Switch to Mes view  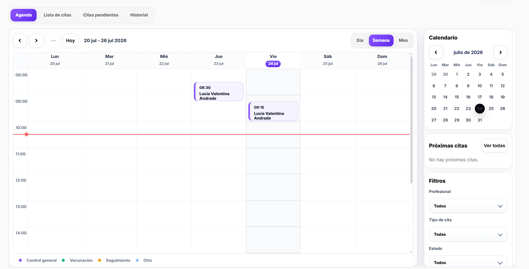click(403, 40)
